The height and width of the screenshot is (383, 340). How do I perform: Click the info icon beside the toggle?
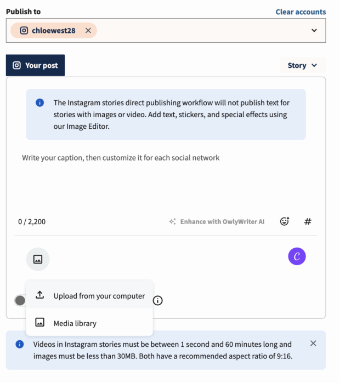(x=158, y=300)
